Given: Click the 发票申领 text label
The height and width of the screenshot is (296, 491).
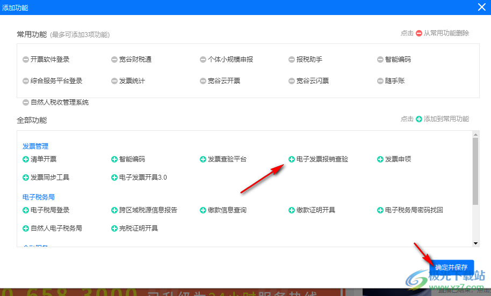Looking at the screenshot, I should coord(398,159).
